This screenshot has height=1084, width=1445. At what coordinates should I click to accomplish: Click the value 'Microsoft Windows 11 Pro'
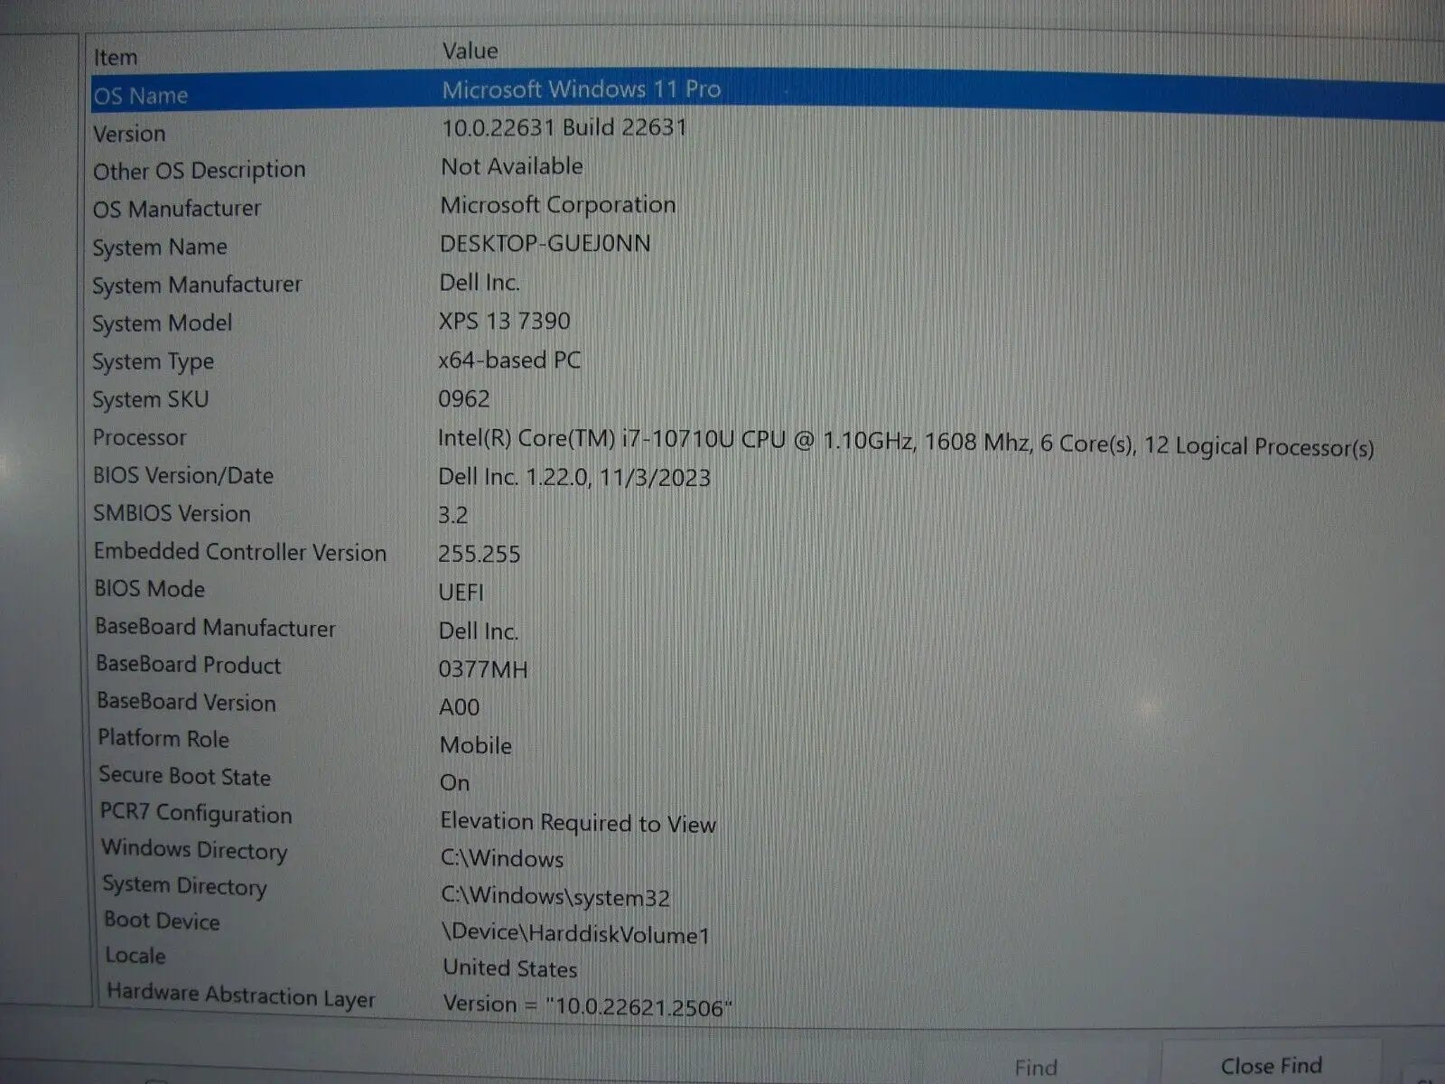coord(581,89)
